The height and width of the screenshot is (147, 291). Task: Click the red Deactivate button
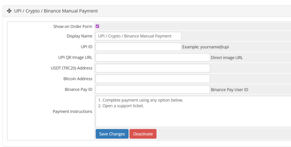tap(143, 134)
